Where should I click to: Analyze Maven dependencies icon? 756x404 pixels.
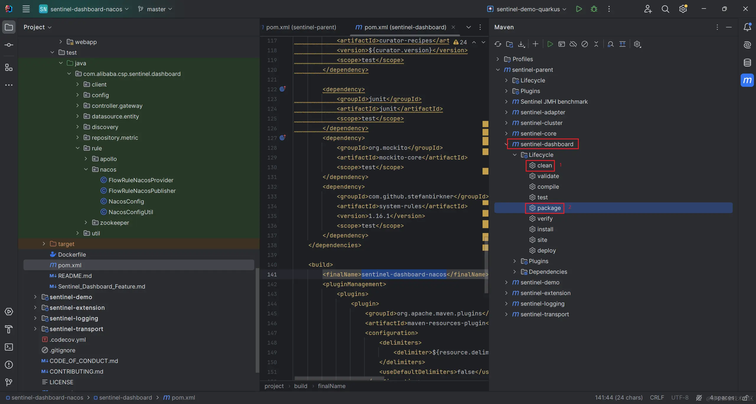tap(611, 44)
